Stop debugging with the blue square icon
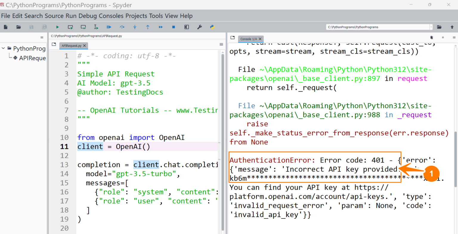 click(174, 27)
